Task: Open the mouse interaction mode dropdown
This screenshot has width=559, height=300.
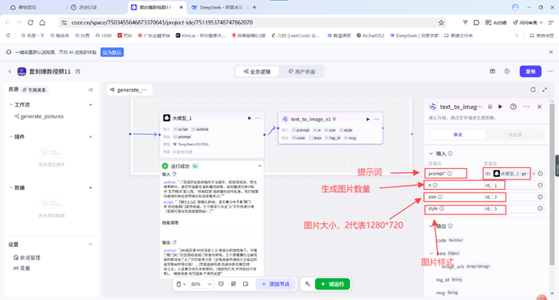Action: click(181, 284)
